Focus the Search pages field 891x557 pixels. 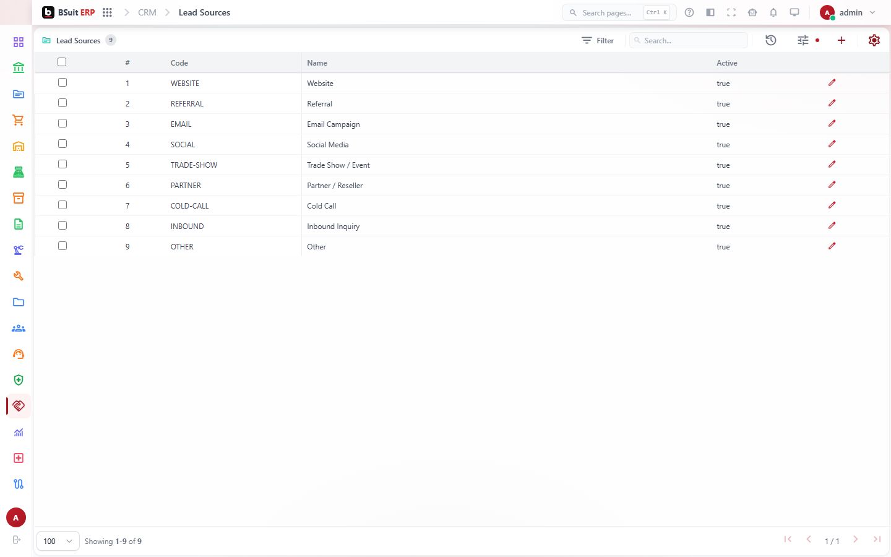coord(619,12)
